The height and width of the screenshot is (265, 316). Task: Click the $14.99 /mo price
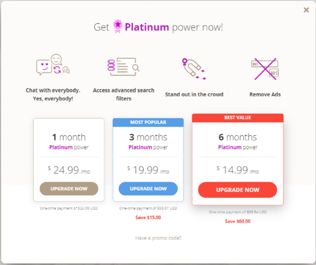[x=238, y=170]
